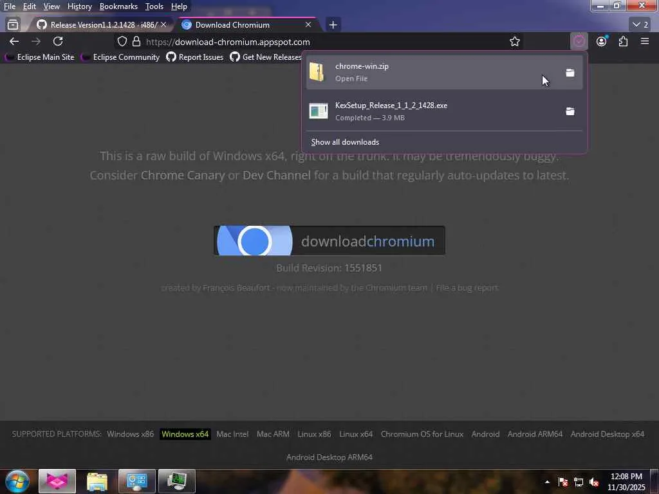Open Eclipse Main Site bookmark
This screenshot has height=494, width=659.
tap(39, 57)
